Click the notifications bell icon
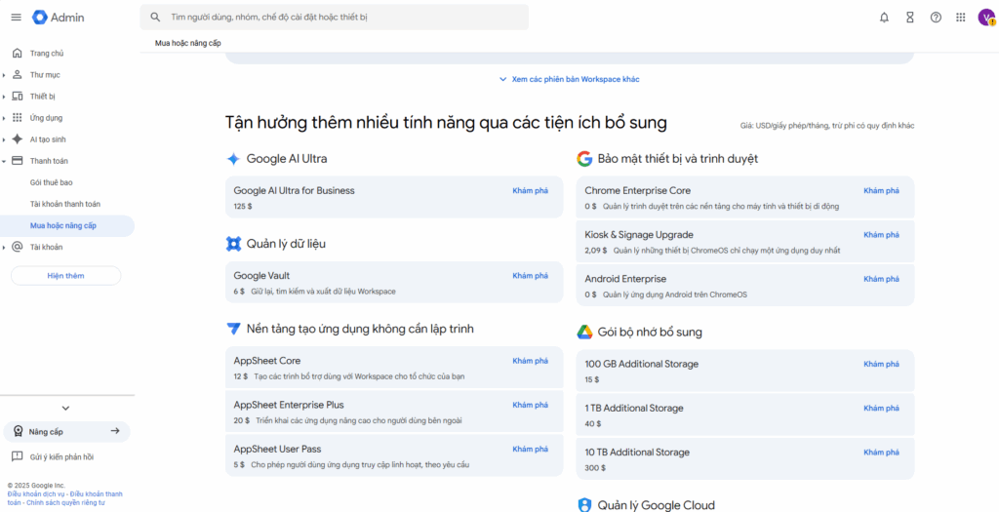Viewport: 999px width, 512px height. pyautogui.click(x=884, y=17)
